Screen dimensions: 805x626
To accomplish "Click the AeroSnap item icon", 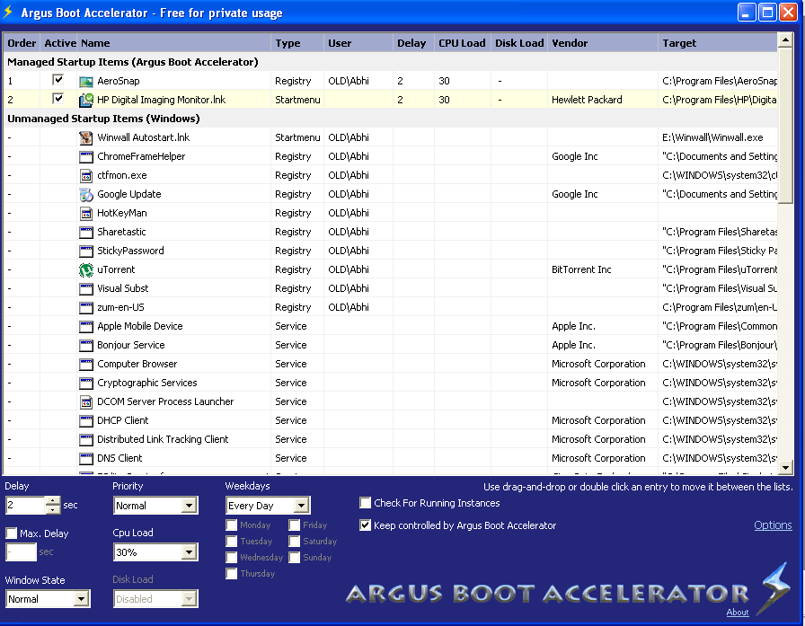I will click(86, 81).
